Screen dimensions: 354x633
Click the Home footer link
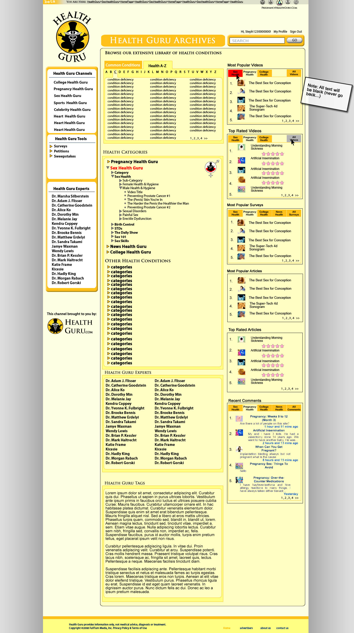(x=227, y=628)
